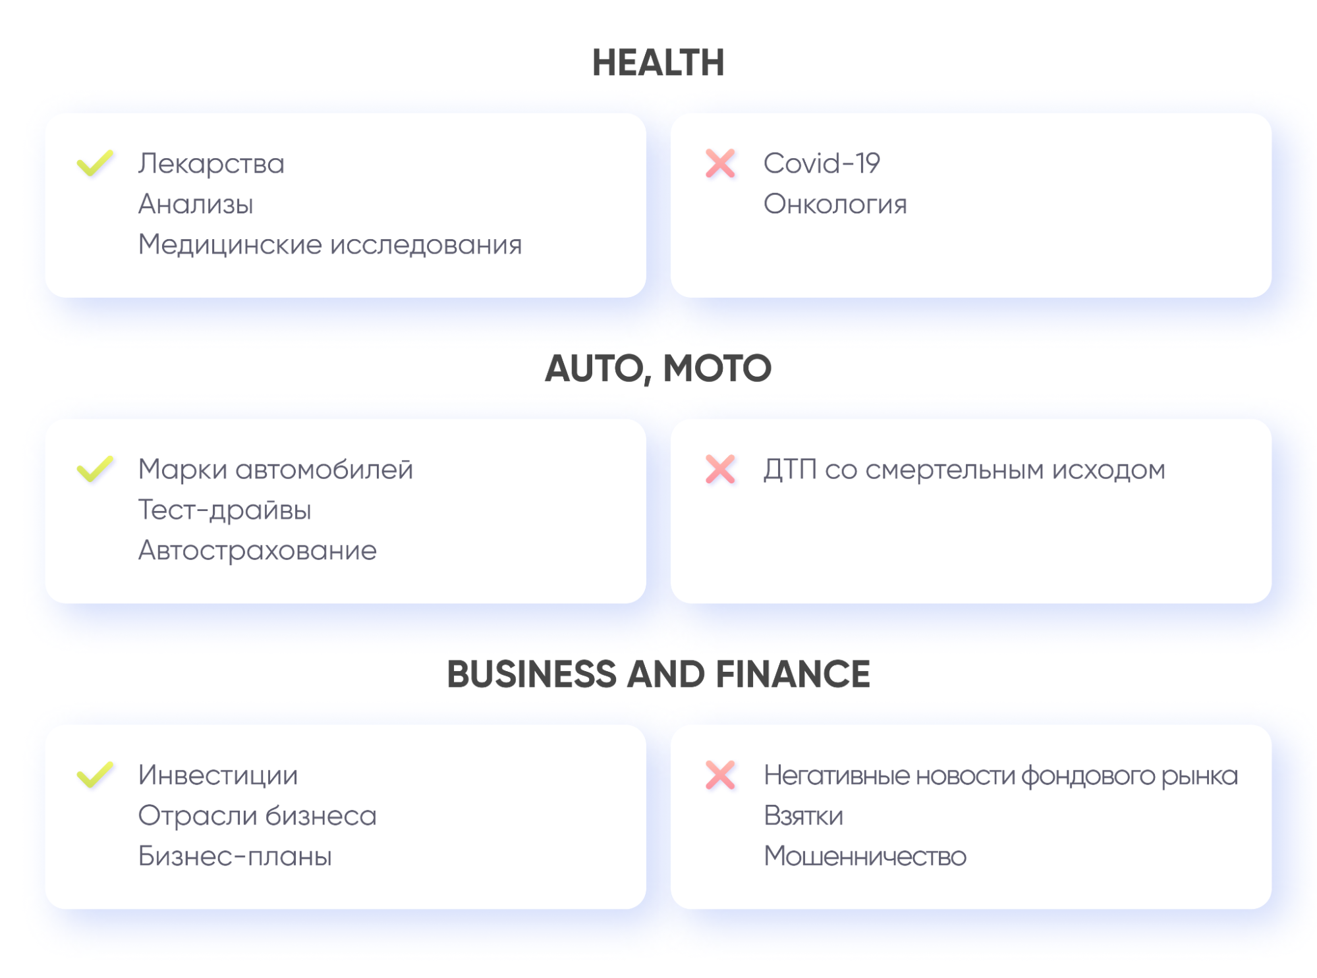
Task: Click the Бизнес-планы item
Action: click(235, 856)
